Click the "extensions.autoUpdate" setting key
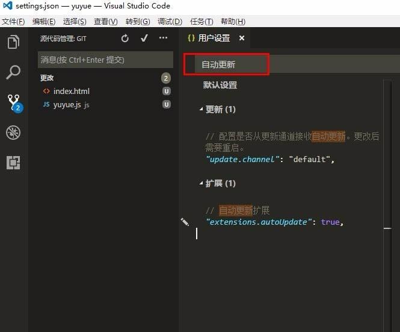This screenshot has width=400, height=332. coord(259,222)
